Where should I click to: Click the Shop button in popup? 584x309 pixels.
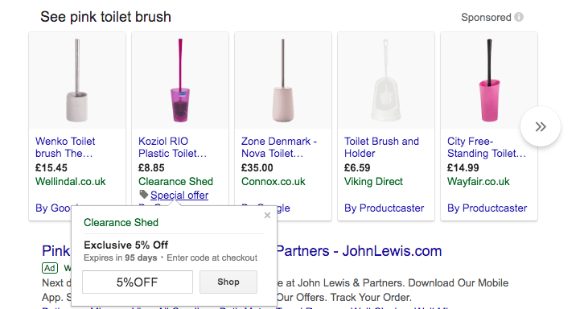click(x=228, y=282)
